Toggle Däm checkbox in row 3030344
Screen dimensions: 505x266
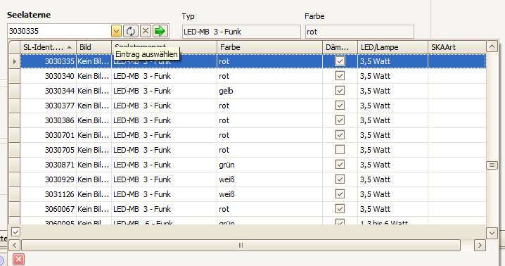click(340, 91)
